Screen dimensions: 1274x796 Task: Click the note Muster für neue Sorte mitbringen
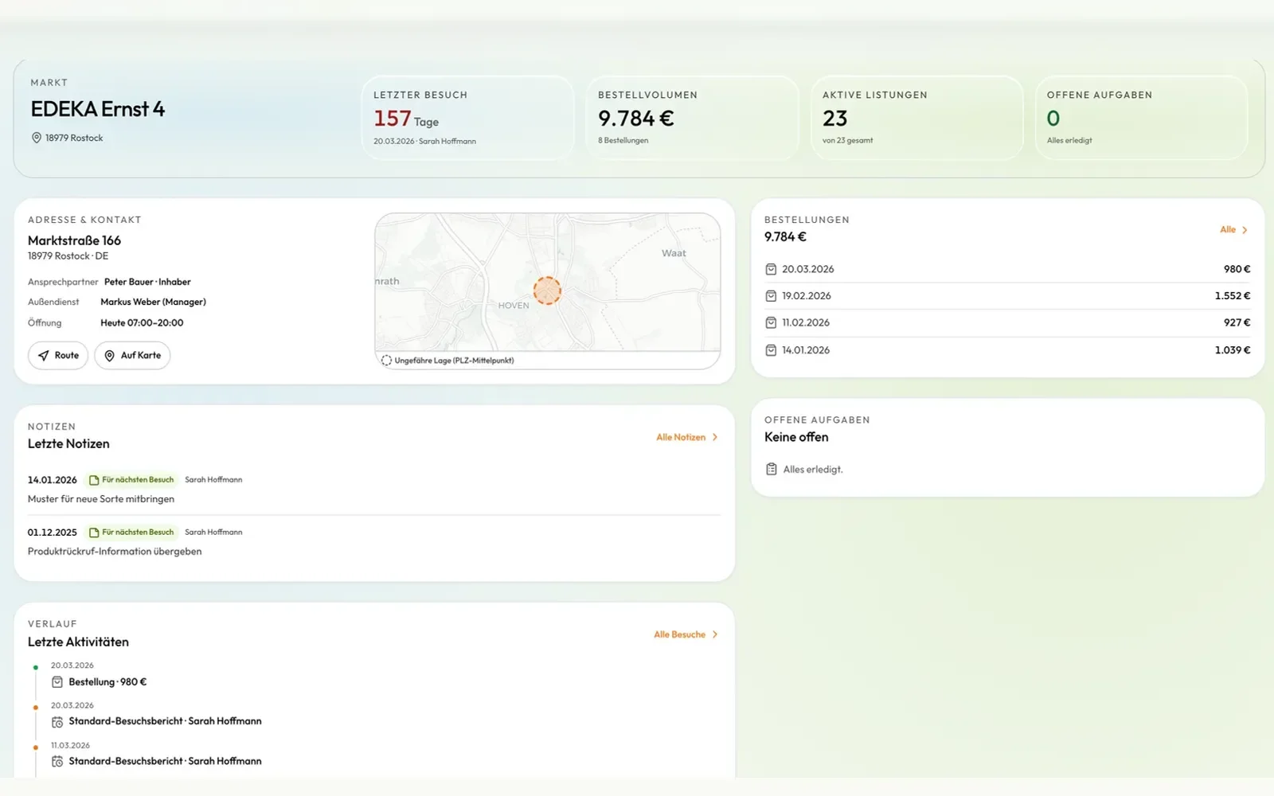coord(101,499)
